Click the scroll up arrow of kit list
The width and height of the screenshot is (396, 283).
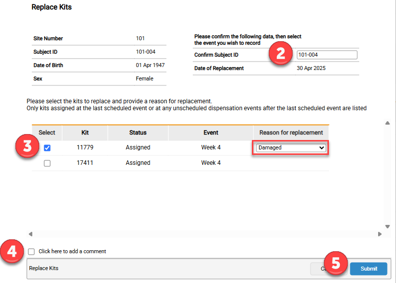(x=387, y=123)
